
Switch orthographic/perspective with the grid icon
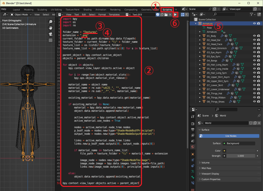click(x=51, y=40)
